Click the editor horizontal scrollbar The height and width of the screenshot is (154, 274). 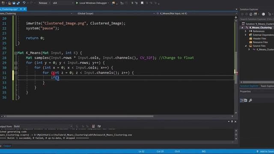[x=80, y=116]
